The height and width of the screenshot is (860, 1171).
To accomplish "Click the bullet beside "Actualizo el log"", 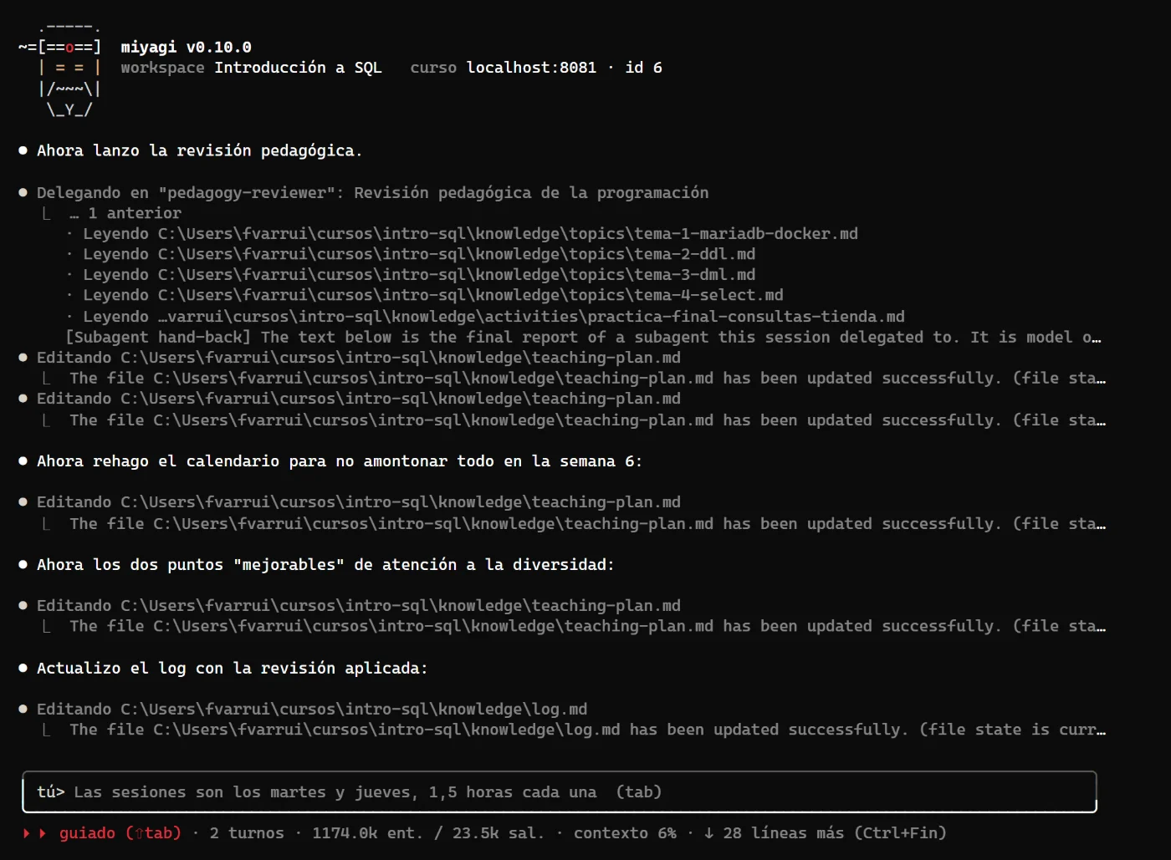I will (x=23, y=669).
